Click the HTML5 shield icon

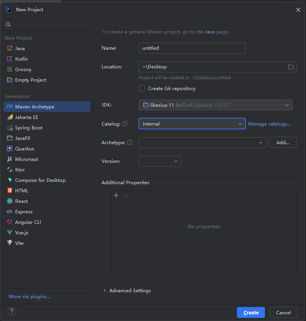click(x=10, y=190)
